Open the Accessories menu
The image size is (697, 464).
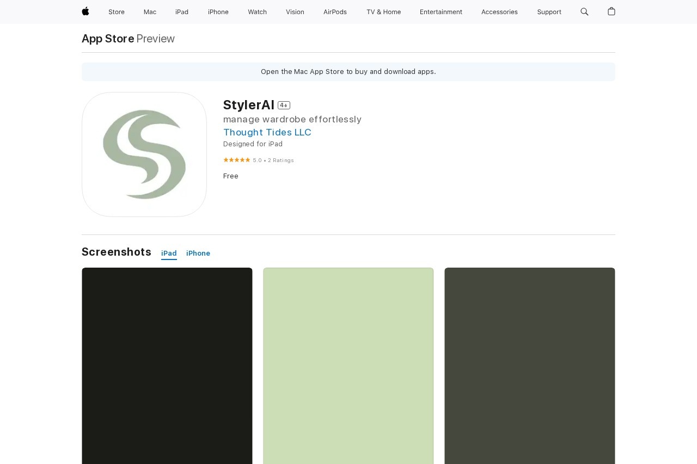coord(499,12)
